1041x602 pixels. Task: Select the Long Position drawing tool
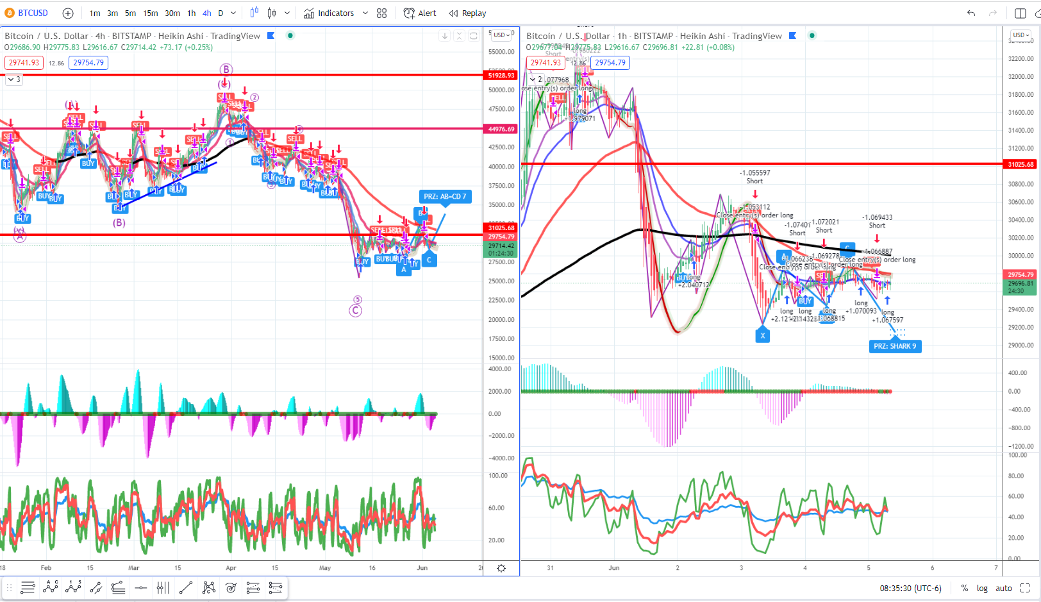pyautogui.click(x=253, y=587)
